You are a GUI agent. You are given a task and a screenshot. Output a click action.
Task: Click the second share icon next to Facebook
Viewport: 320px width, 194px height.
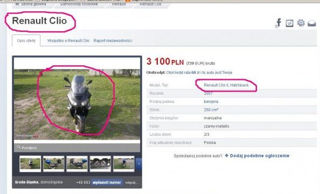289,23
